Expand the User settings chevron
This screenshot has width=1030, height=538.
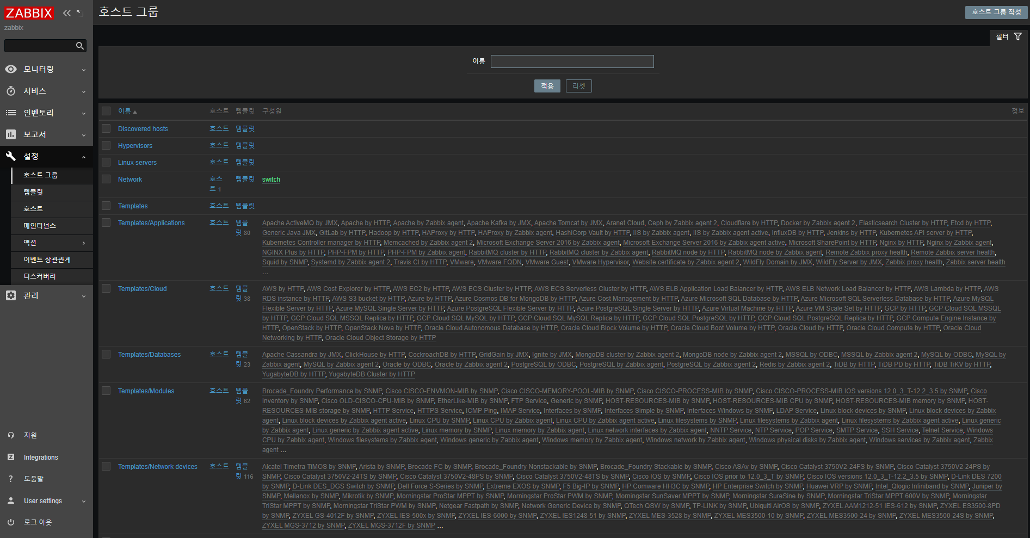click(x=84, y=501)
